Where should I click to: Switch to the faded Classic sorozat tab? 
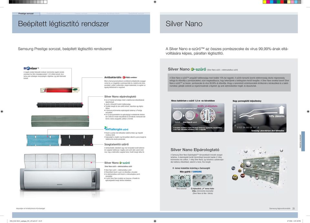click(81, 14)
